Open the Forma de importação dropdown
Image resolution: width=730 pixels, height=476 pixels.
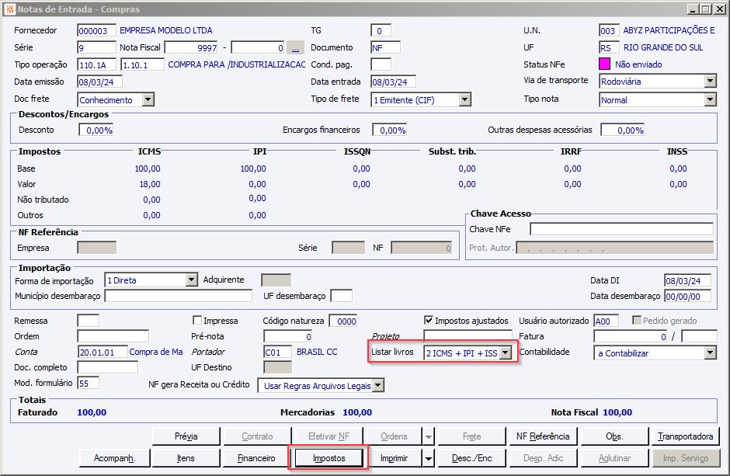[x=191, y=280]
